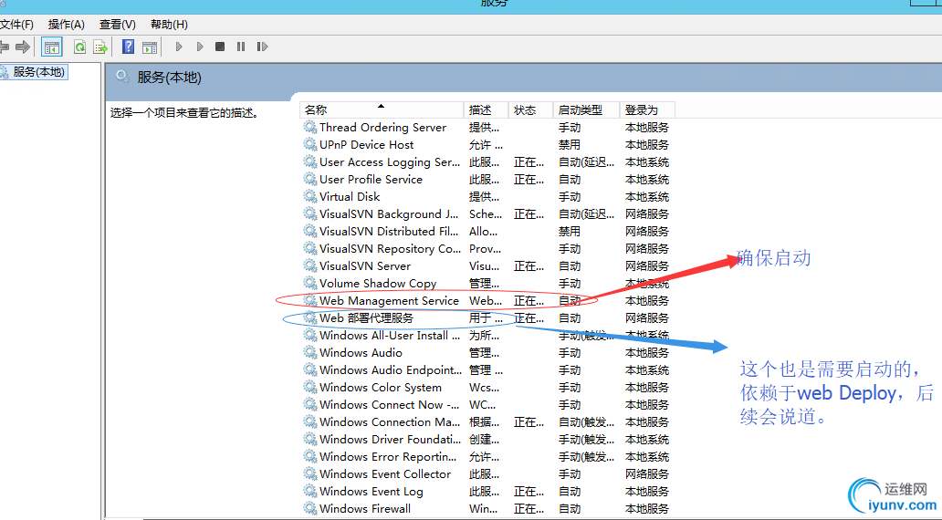The height and width of the screenshot is (520, 942).
Task: Click the Wcs... description of Windows Color System
Action: click(484, 388)
